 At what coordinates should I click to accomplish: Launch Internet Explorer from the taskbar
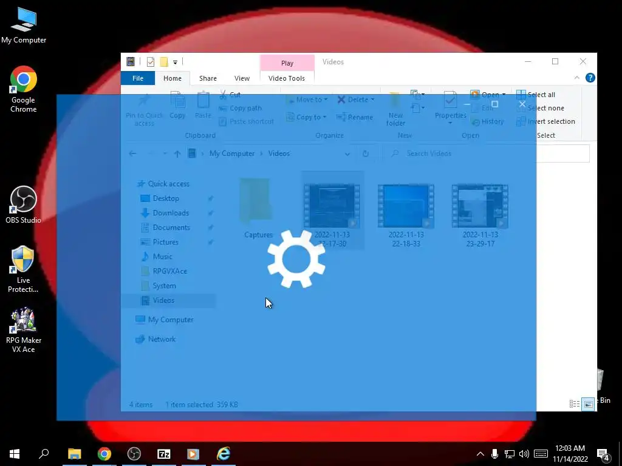click(x=224, y=454)
